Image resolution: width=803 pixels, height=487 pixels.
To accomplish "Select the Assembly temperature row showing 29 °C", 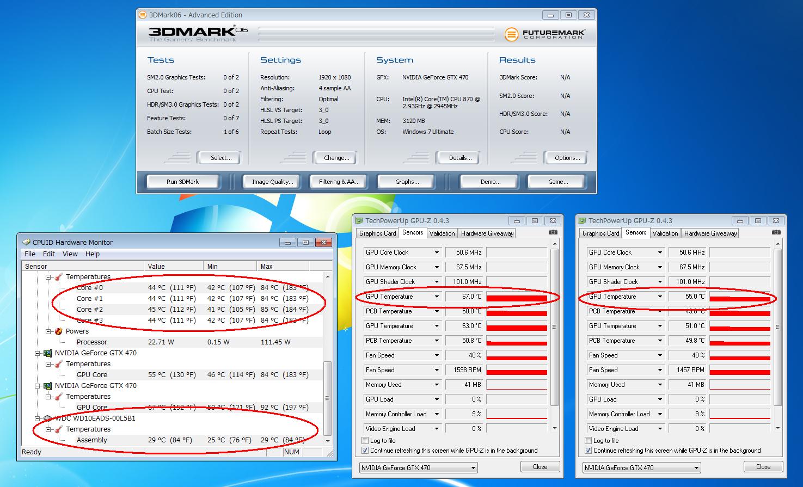I will coord(173,440).
